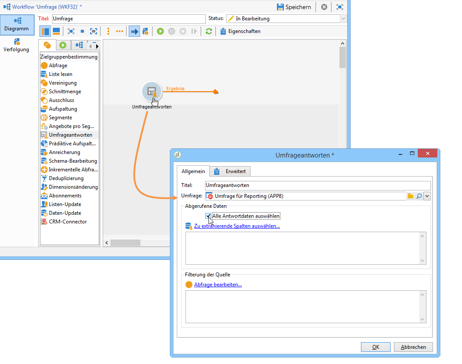The height and width of the screenshot is (364, 462).
Task: Open workflow Eigenschaften
Action: [x=241, y=31]
